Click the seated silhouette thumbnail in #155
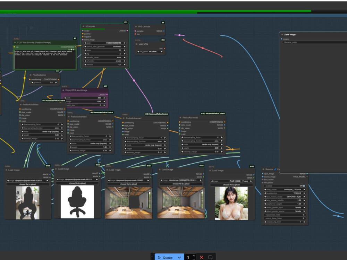Viewport: 347px width, 260px height. point(28,203)
